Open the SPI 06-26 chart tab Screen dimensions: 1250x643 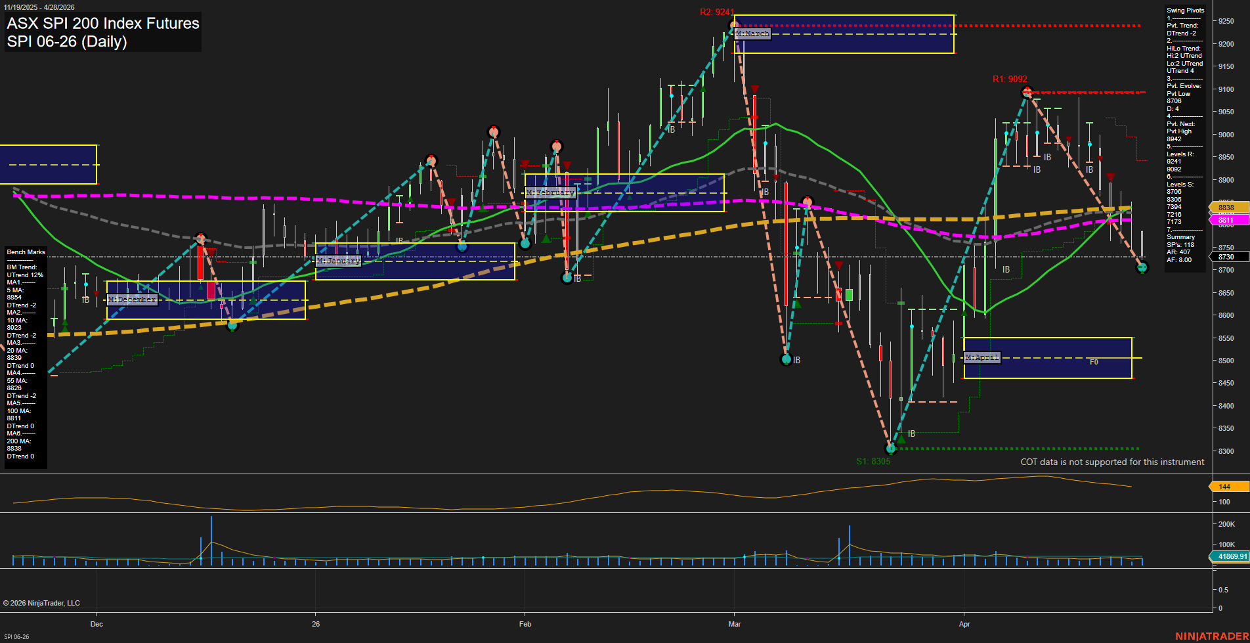pos(16,636)
